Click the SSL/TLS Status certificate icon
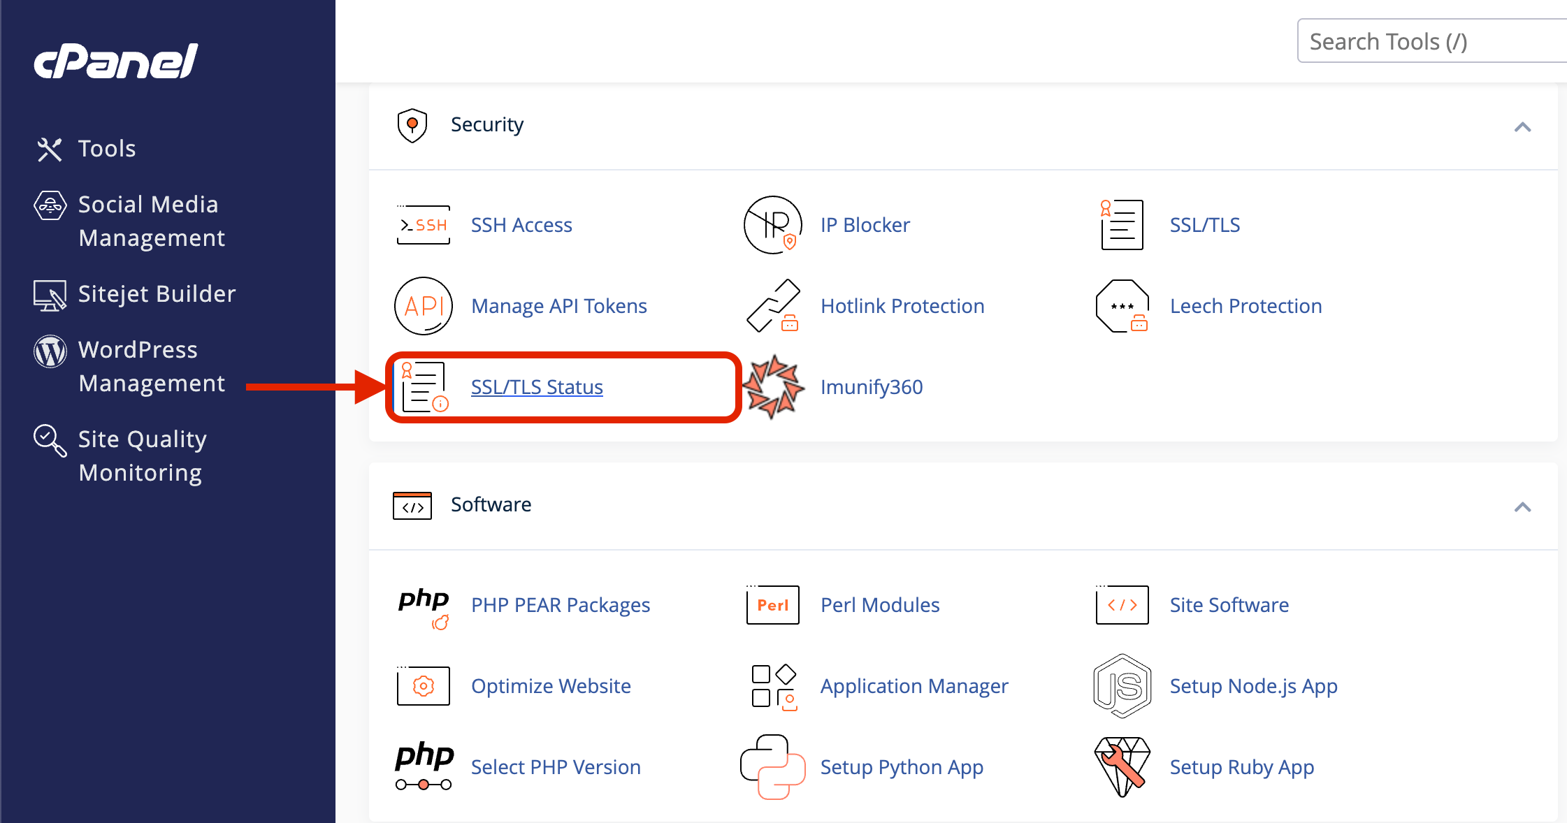 coord(424,387)
